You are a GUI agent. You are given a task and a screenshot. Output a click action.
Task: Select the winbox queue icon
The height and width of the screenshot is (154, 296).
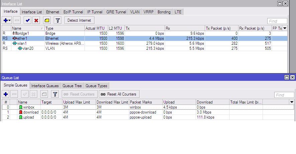[21, 107]
